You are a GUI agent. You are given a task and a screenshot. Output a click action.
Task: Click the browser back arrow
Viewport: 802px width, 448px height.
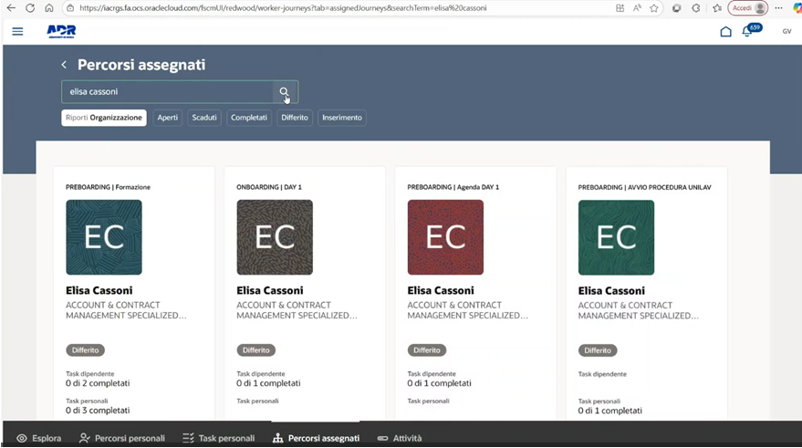(x=11, y=8)
